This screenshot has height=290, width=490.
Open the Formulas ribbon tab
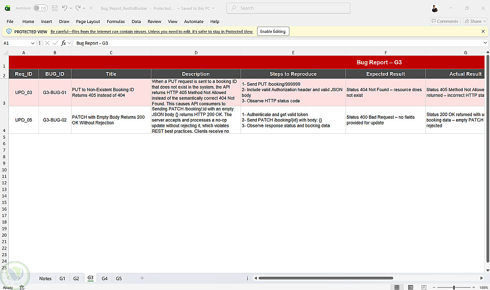click(x=116, y=21)
